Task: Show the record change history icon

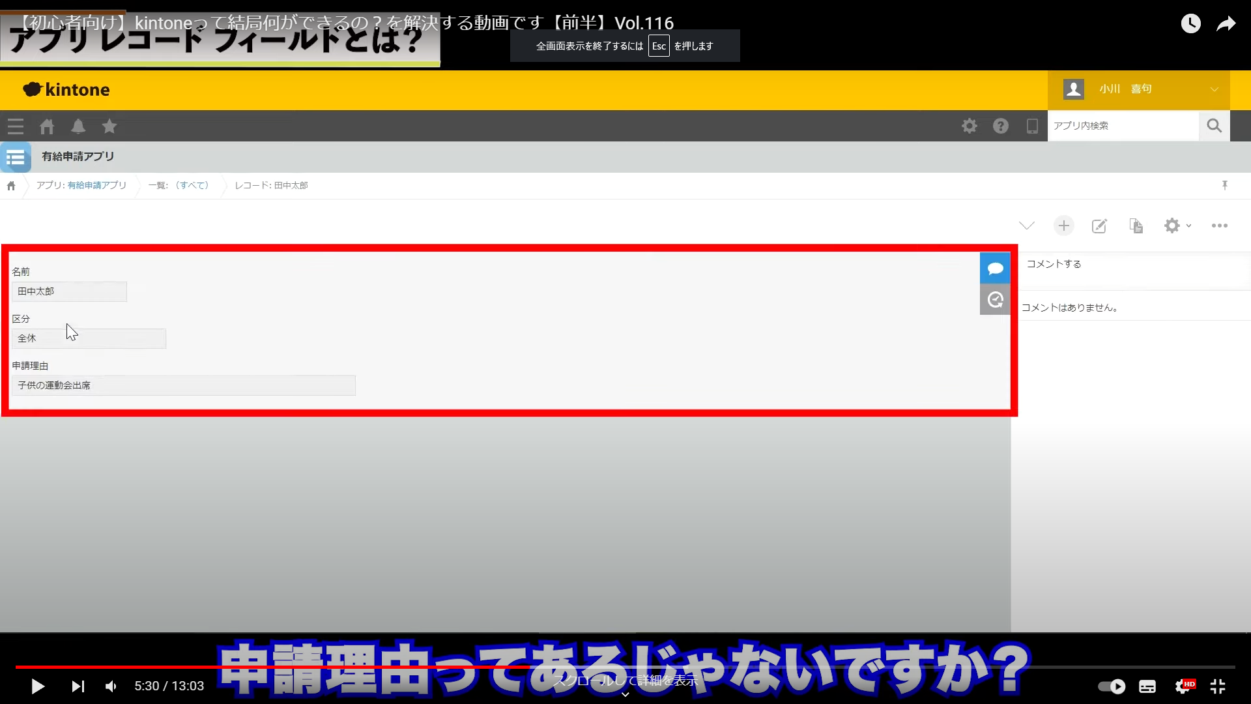Action: (x=995, y=300)
